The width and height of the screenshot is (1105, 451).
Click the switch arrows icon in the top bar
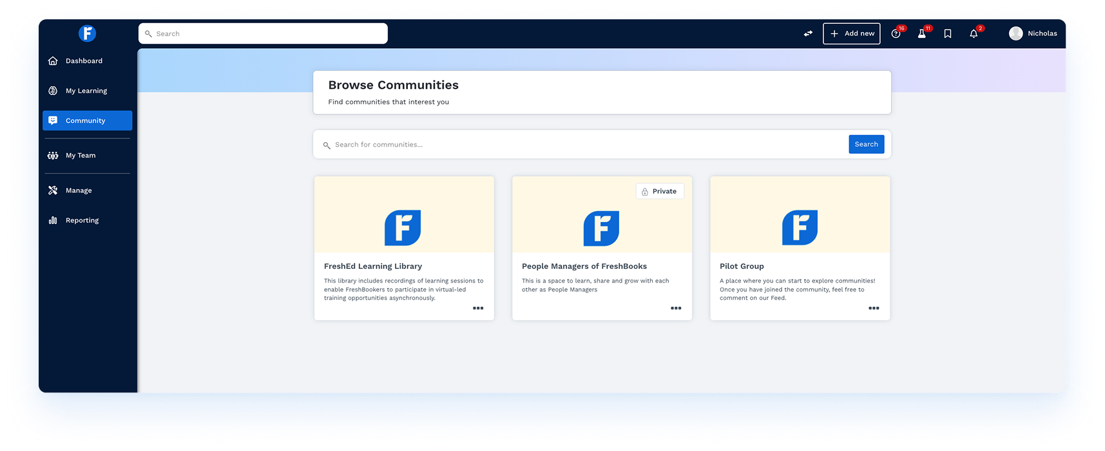808,33
